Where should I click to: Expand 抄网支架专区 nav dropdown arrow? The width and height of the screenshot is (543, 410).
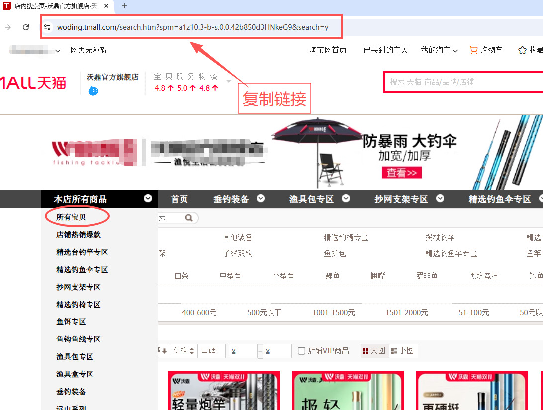pos(440,198)
